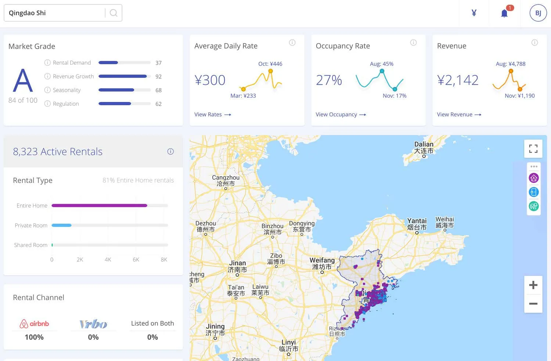Open the yen currency selector
This screenshot has height=361, width=551.
(x=474, y=13)
